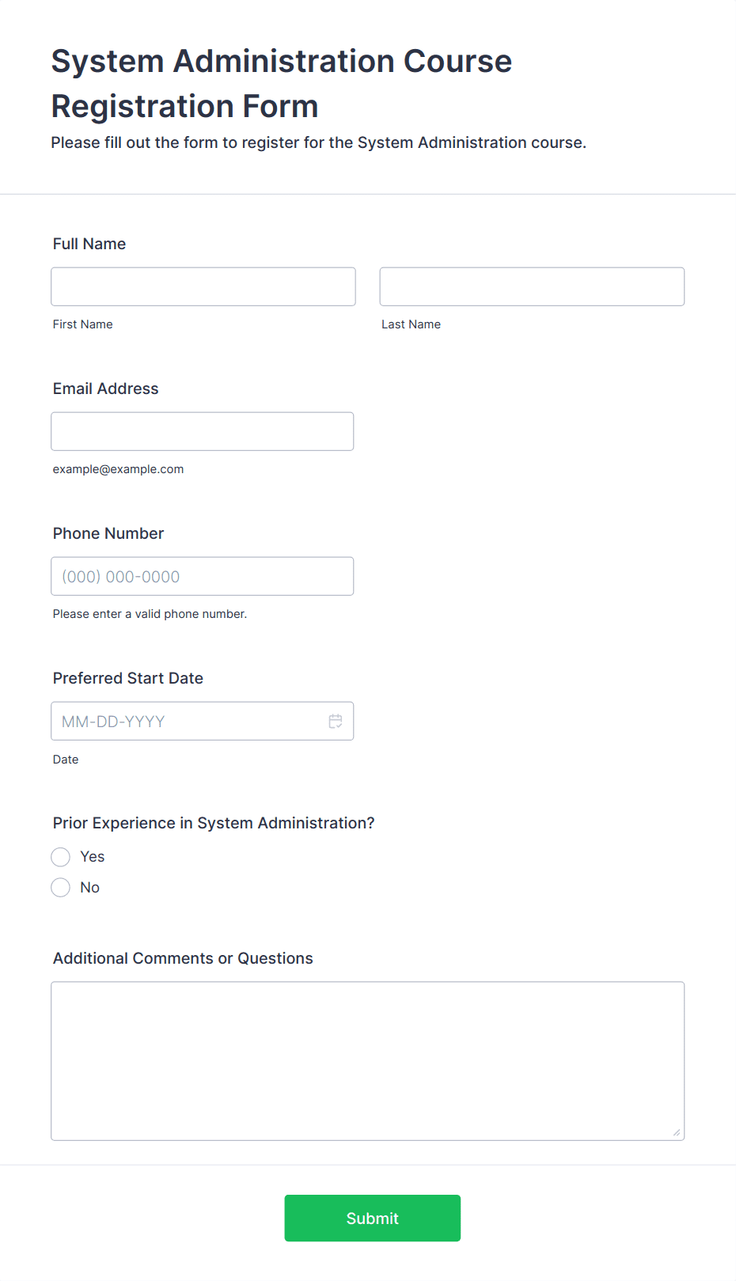Select the Yes radio button

[61, 857]
